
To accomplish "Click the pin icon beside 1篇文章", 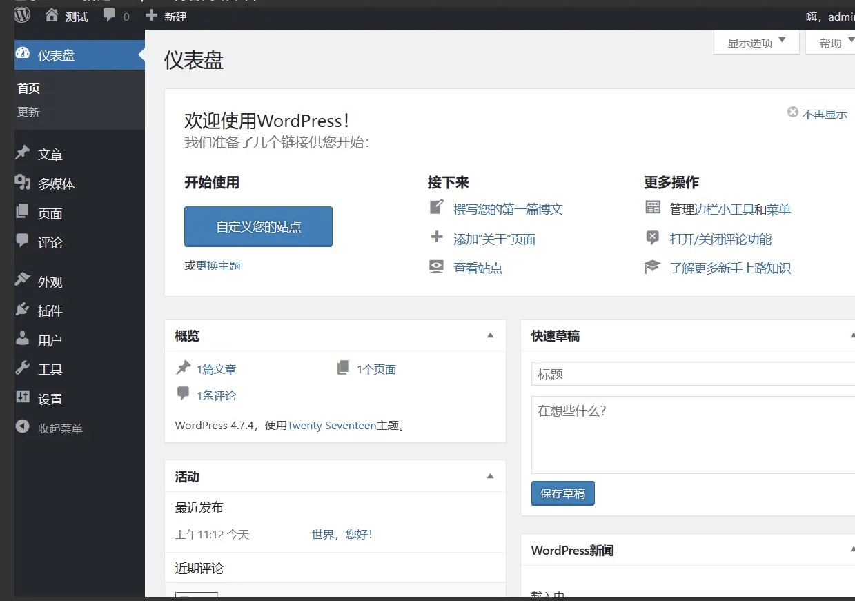I will [183, 368].
